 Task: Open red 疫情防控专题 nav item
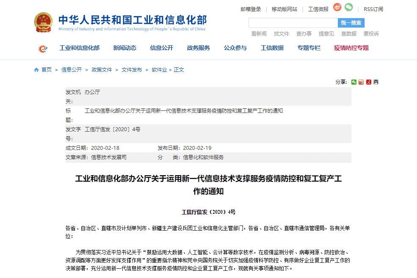(351, 48)
